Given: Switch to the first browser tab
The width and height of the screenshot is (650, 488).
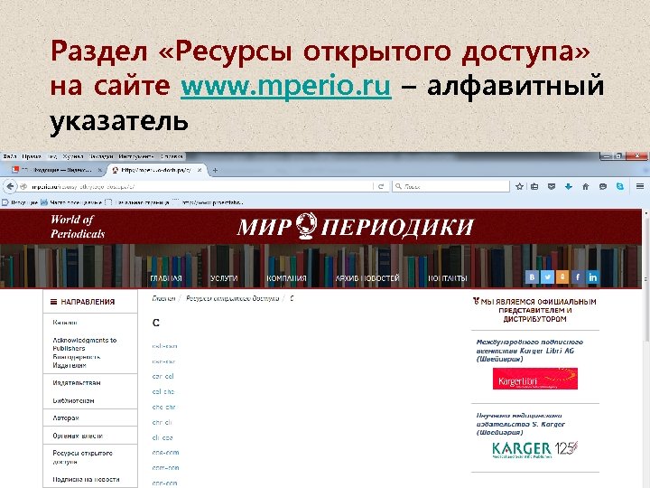Looking at the screenshot, I should click(56, 170).
